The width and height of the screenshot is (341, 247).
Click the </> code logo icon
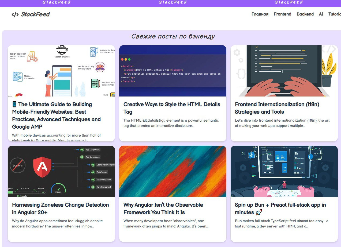click(x=15, y=14)
